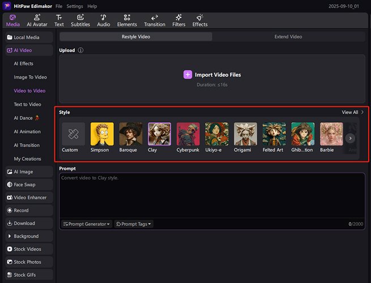Select Text to Video in sidebar
Viewport: 371px width, 283px height.
(27, 105)
